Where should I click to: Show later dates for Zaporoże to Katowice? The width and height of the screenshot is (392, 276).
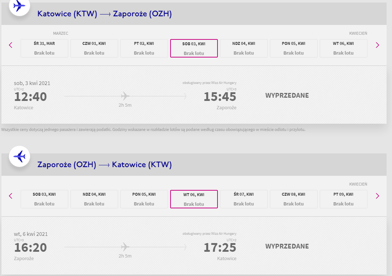tap(378, 196)
